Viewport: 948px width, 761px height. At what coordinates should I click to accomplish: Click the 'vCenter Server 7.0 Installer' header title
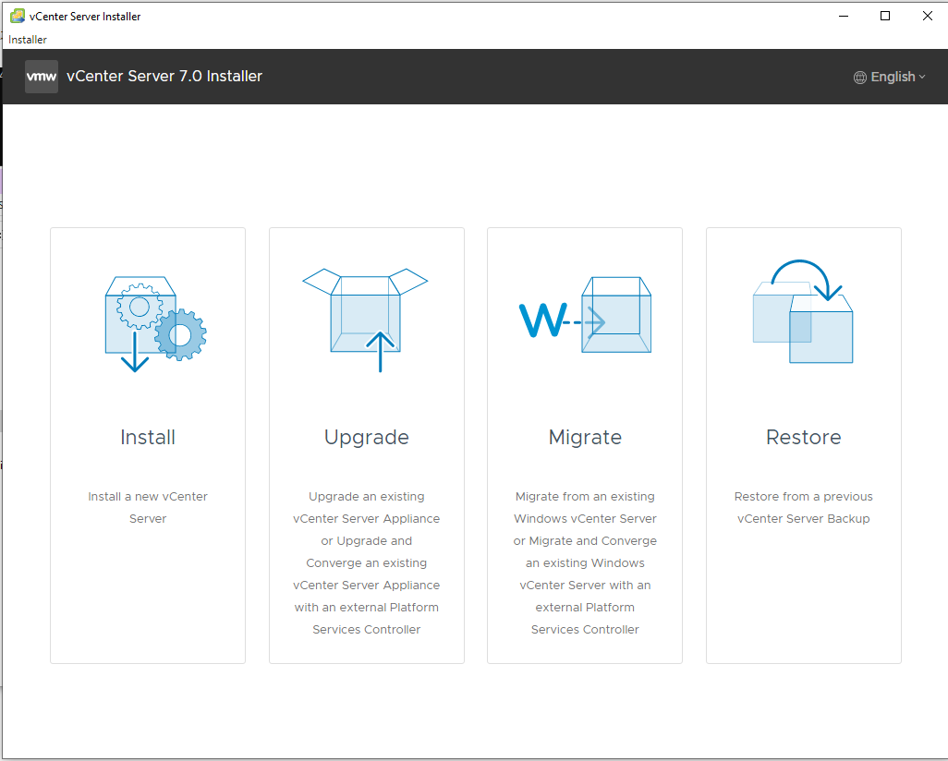164,76
